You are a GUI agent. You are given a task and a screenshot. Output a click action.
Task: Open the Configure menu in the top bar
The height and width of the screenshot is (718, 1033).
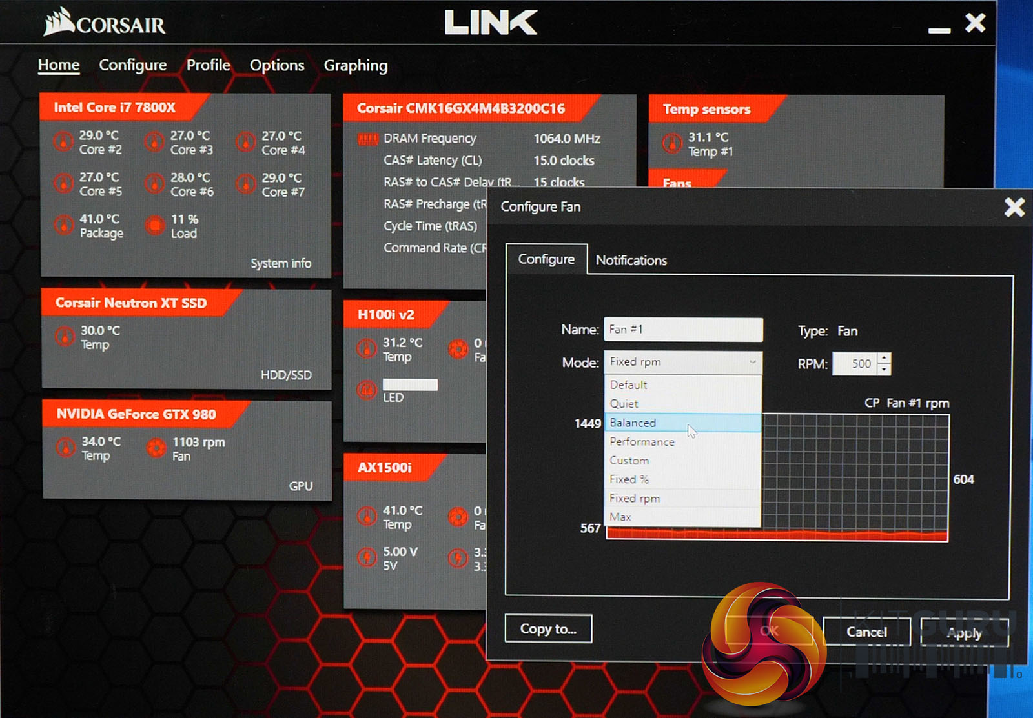pyautogui.click(x=132, y=65)
